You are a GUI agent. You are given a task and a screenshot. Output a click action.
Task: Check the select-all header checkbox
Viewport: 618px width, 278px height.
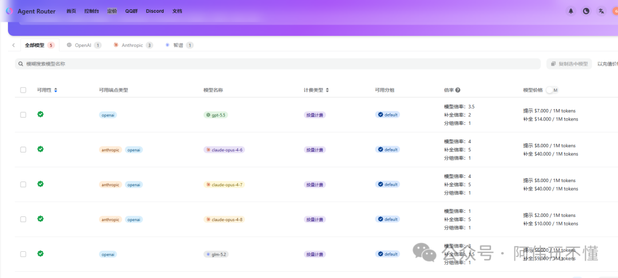23,90
